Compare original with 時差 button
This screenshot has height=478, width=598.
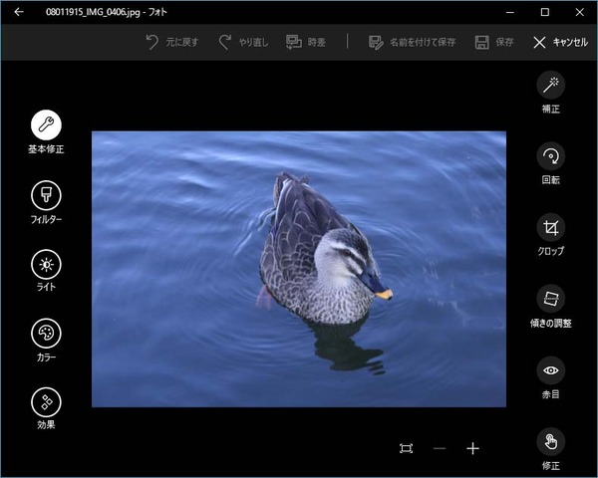pos(306,42)
